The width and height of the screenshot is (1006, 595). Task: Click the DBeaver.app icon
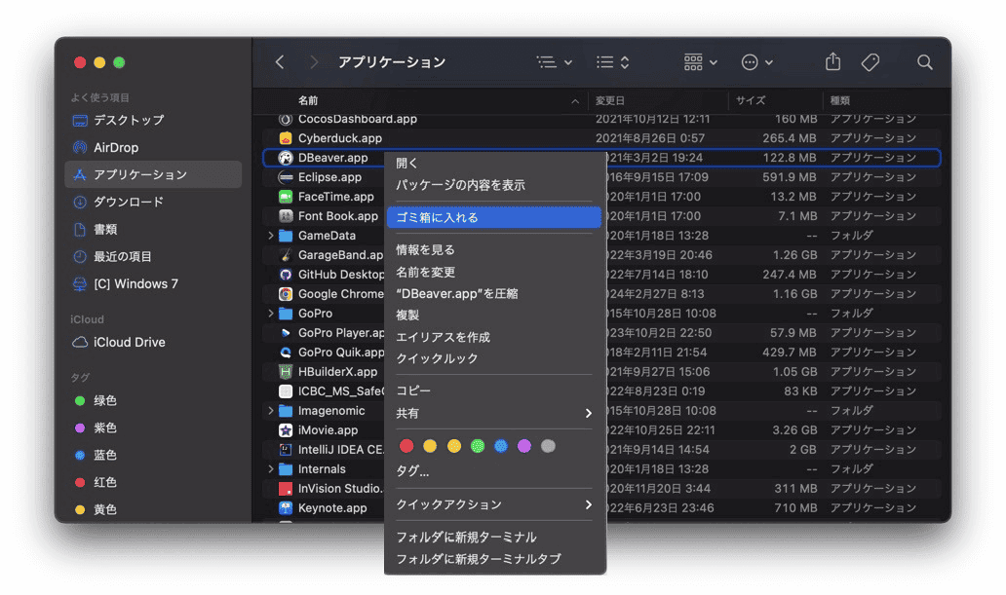[x=286, y=158]
